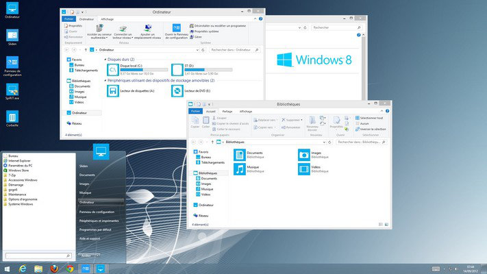Select the ST (D:) drive icon
This screenshot has width=487, height=274.
click(177, 70)
